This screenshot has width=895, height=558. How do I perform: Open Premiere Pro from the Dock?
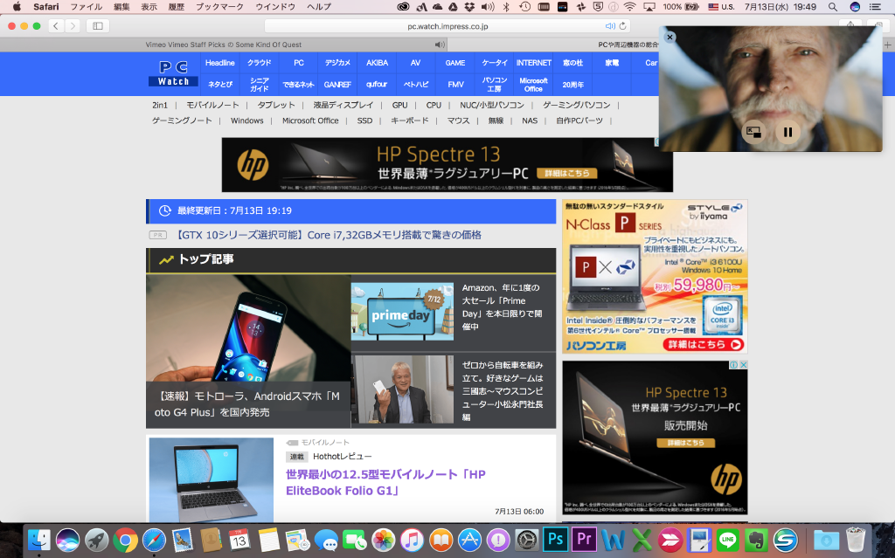tap(586, 540)
